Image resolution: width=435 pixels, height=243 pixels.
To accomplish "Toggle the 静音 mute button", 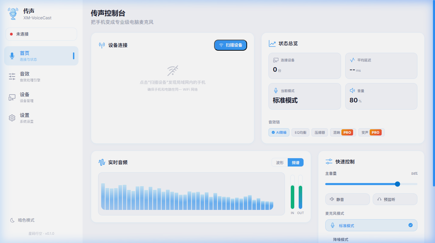I will [x=348, y=199].
